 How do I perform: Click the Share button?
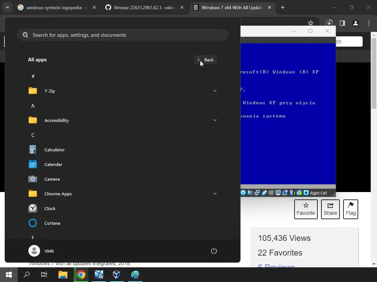330,209
